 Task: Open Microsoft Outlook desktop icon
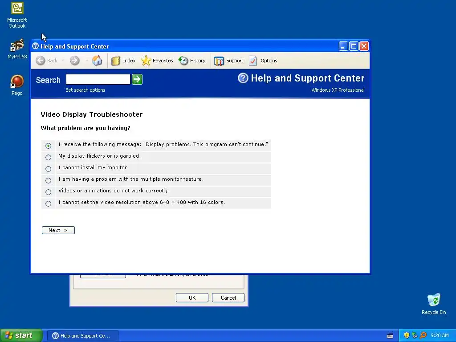17,15
